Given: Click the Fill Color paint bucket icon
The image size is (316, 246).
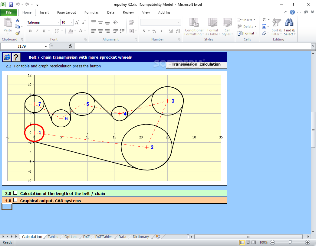Looking at the screenshot, I should 71,31.
